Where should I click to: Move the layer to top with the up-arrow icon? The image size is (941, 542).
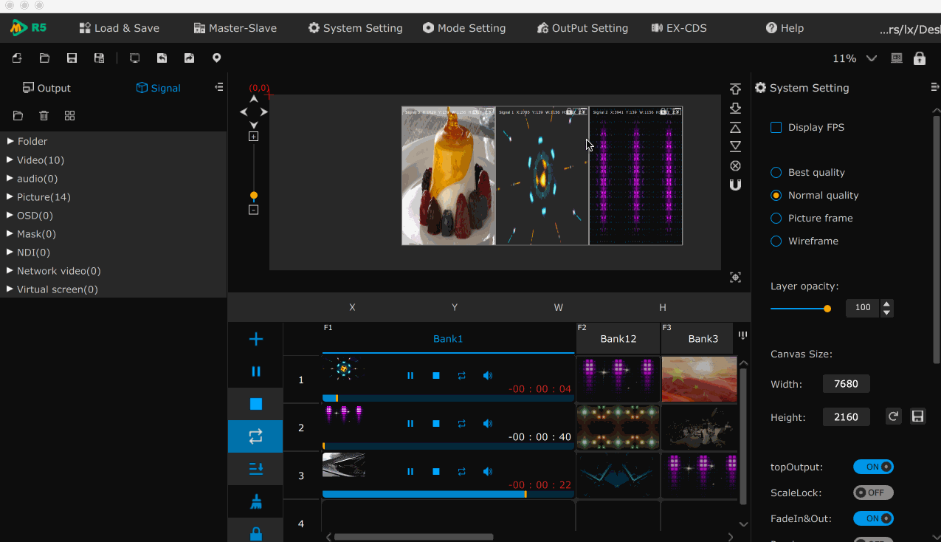tap(735, 89)
